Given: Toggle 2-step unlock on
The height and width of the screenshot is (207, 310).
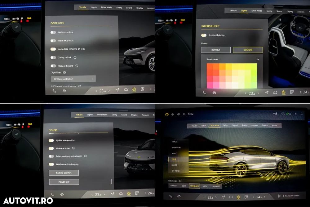Looking at the screenshot, I should [53, 57].
